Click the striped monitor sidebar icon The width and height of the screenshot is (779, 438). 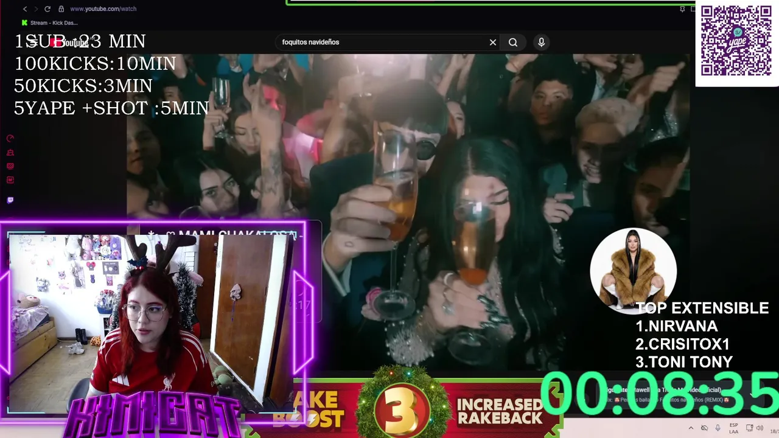coord(10,166)
